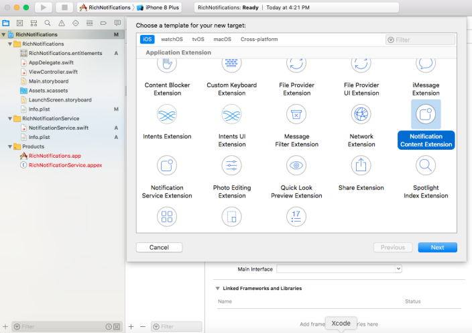The height and width of the screenshot is (333, 472).
Task: Select the Spotlight Index Extension template
Action: [426, 177]
